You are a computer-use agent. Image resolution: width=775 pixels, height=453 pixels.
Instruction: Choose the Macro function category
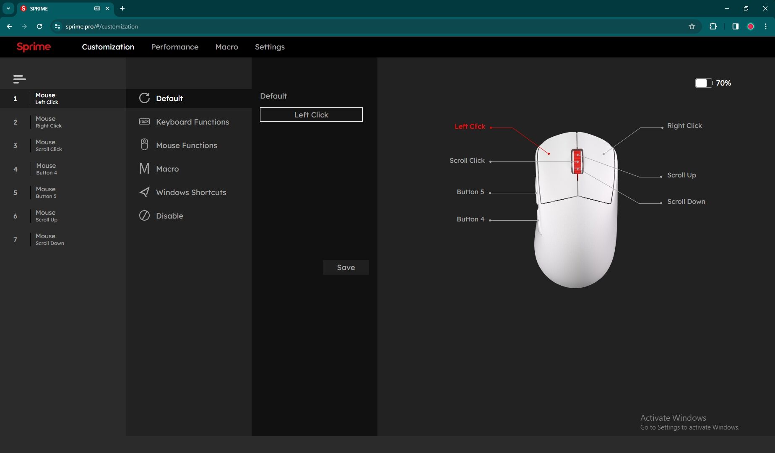click(x=189, y=169)
